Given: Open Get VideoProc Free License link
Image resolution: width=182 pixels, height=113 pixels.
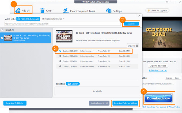Looking at the screenshot, I should coord(161,107).
